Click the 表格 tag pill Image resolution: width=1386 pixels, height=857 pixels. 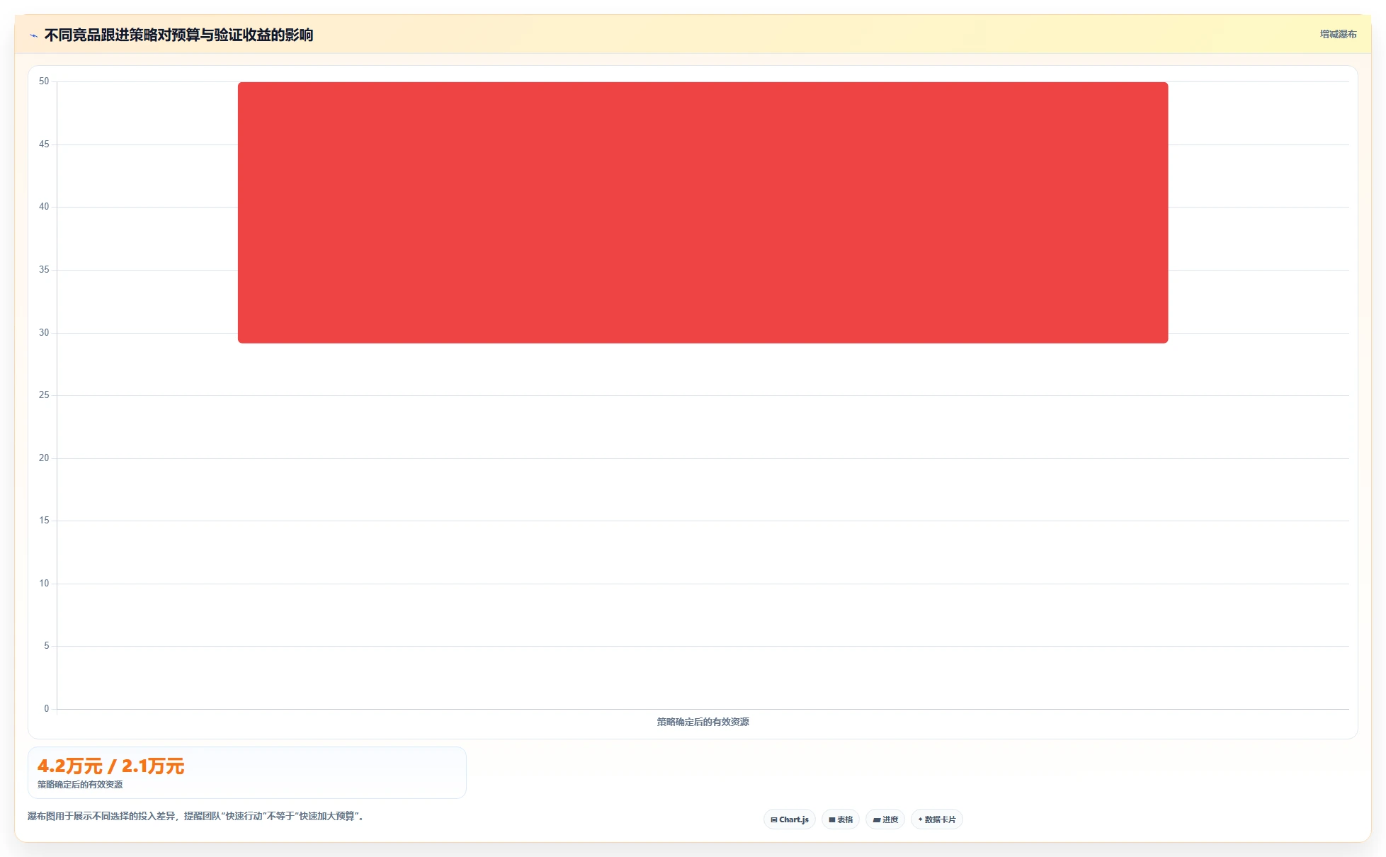coord(841,819)
